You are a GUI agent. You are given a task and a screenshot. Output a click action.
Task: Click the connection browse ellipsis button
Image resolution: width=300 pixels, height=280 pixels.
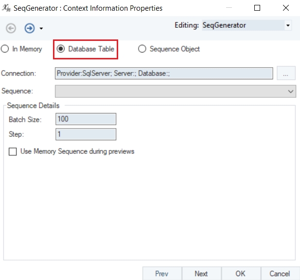tap(286, 74)
